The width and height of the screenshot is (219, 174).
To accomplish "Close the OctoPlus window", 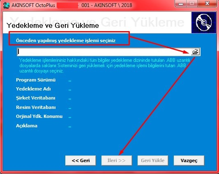I will (x=207, y=3).
